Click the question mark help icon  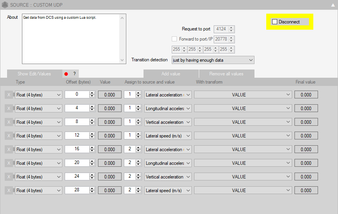tap(74, 74)
